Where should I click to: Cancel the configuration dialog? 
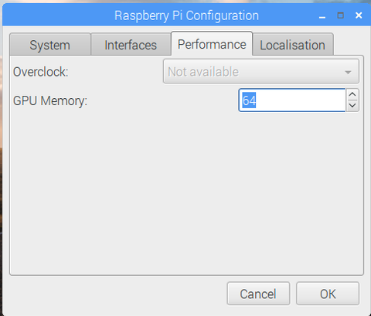coord(258,294)
